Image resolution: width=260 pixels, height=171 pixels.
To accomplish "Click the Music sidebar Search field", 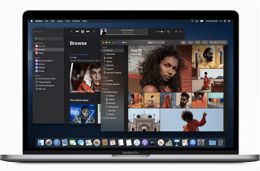I will tap(48, 38).
